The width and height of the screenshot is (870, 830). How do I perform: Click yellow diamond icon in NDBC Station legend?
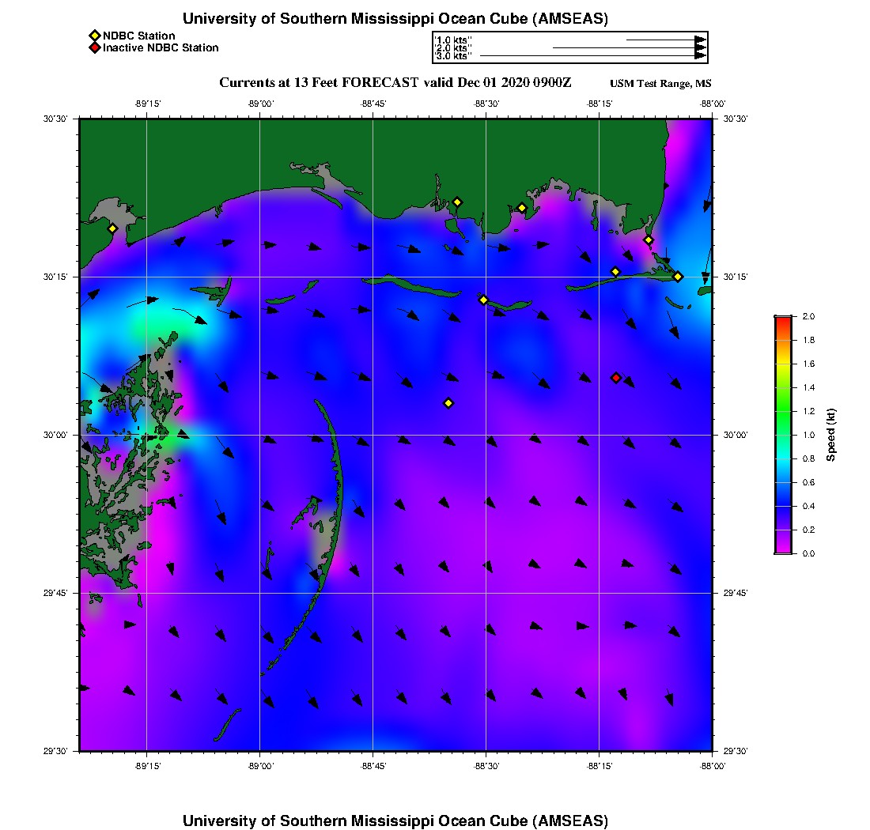click(x=94, y=36)
